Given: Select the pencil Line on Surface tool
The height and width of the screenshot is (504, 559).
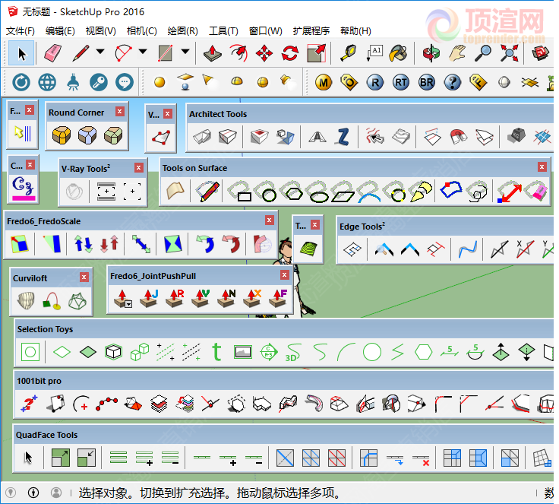Looking at the screenshot, I should 207,191.
